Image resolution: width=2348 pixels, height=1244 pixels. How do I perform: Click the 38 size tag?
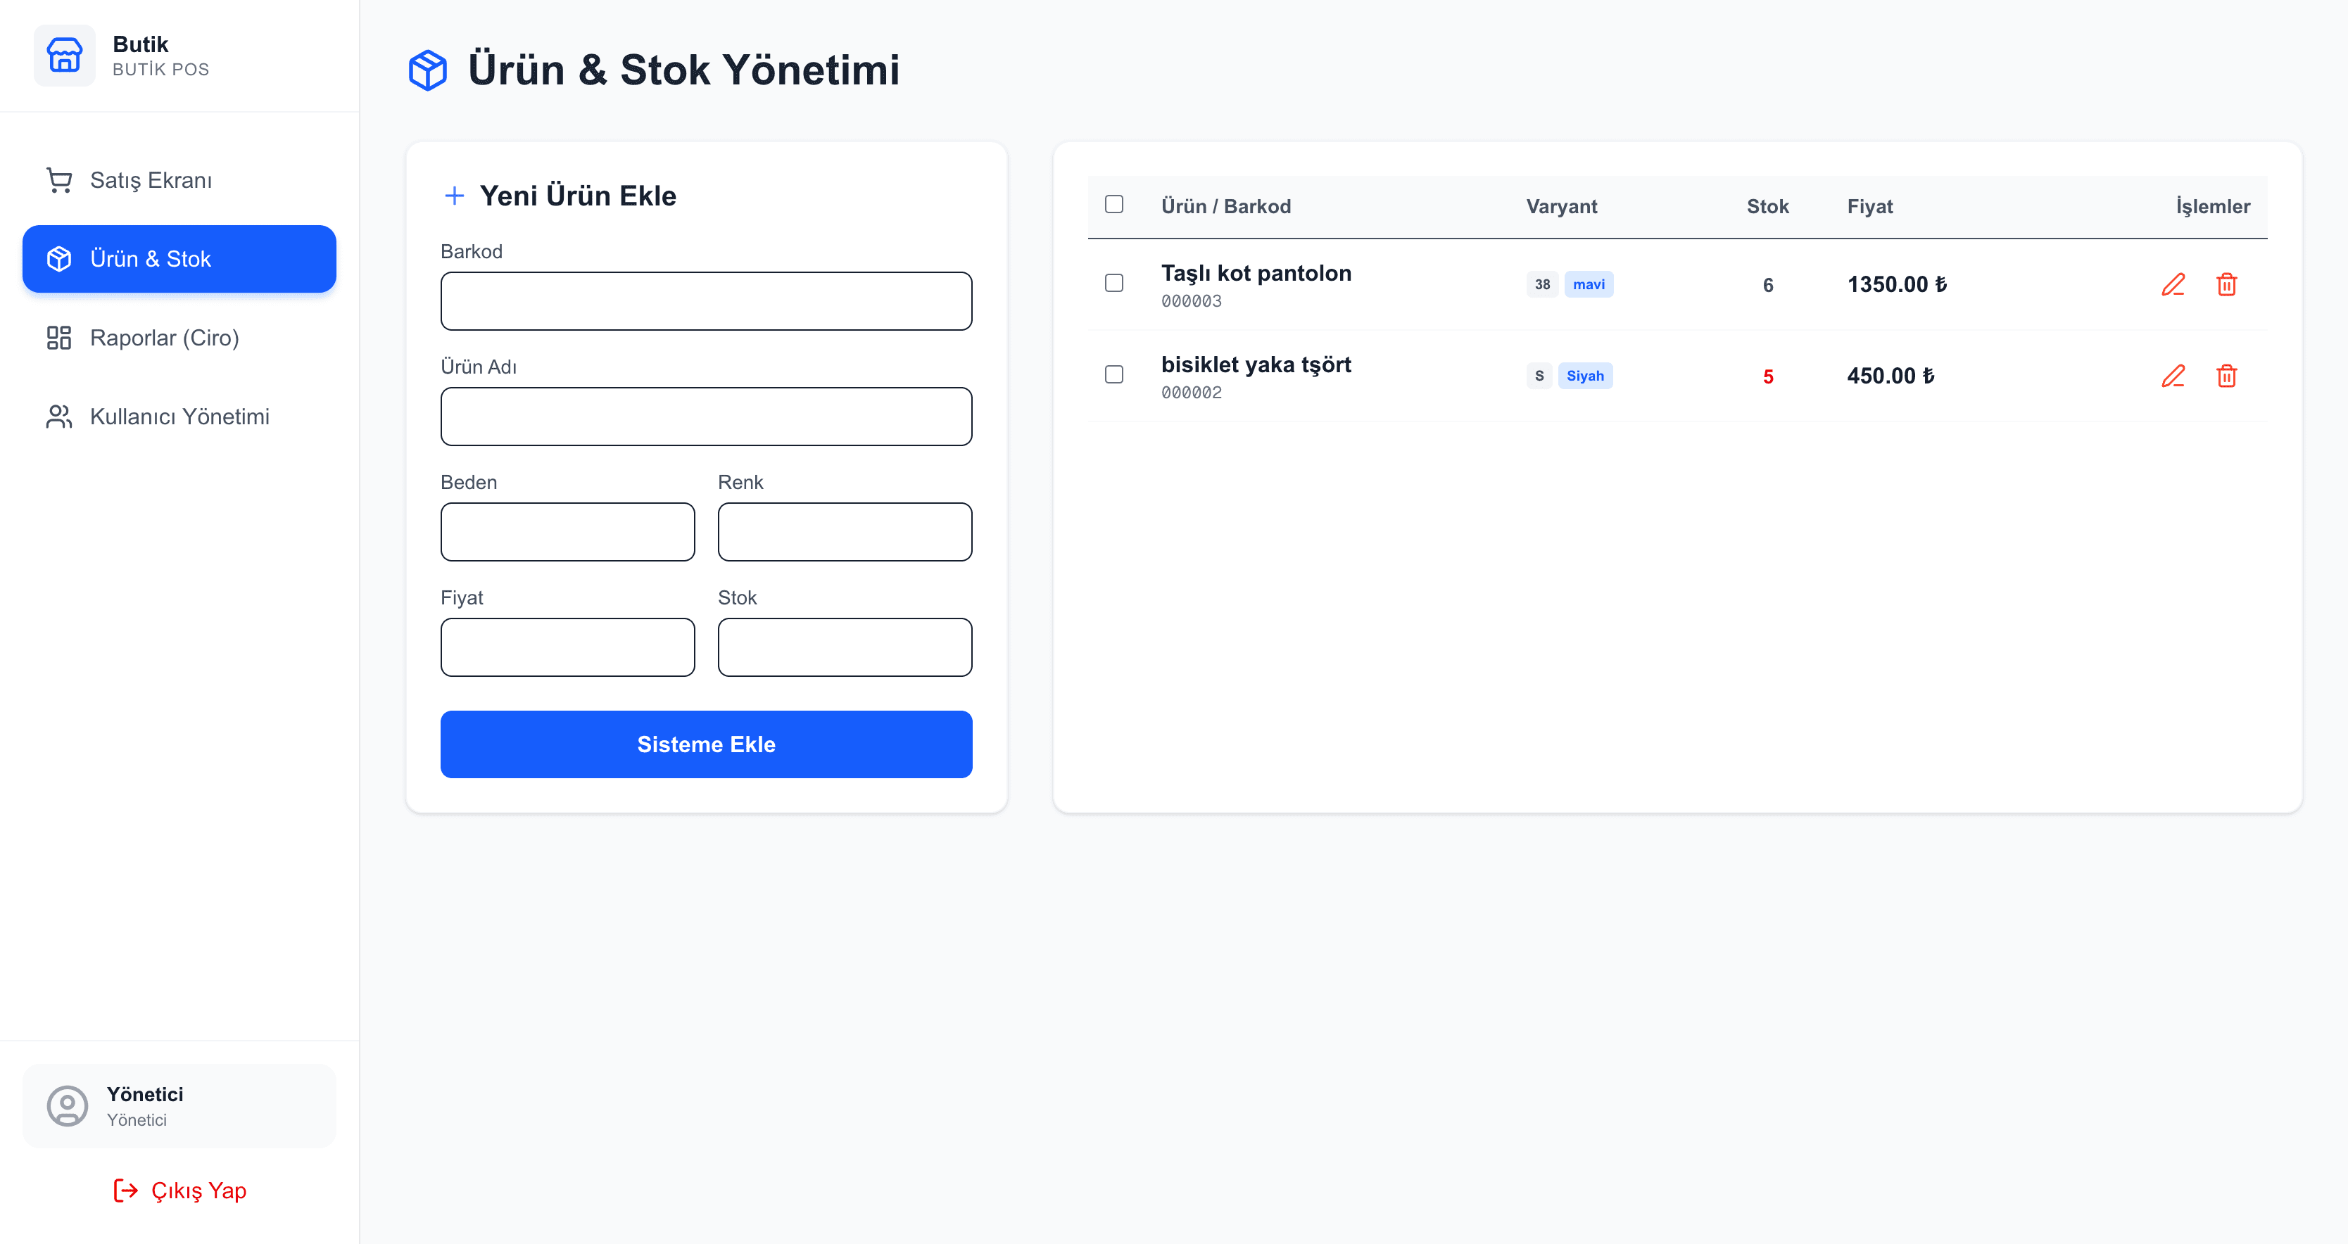(x=1541, y=284)
